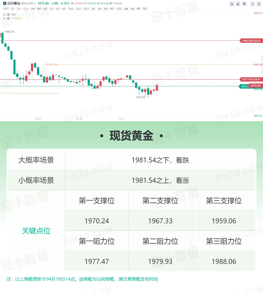This screenshot has height=293, width=263.
Task: Click the 1988.06(0.62)% resistance price label
Action: click(x=251, y=41)
